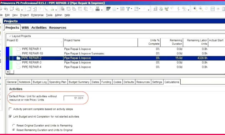Sort by the Project Name column header
225x135 pixels.
(x=100, y=42)
